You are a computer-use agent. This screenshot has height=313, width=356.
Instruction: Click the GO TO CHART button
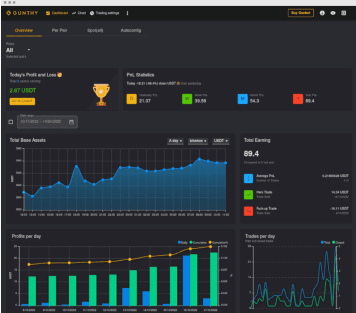click(x=22, y=101)
